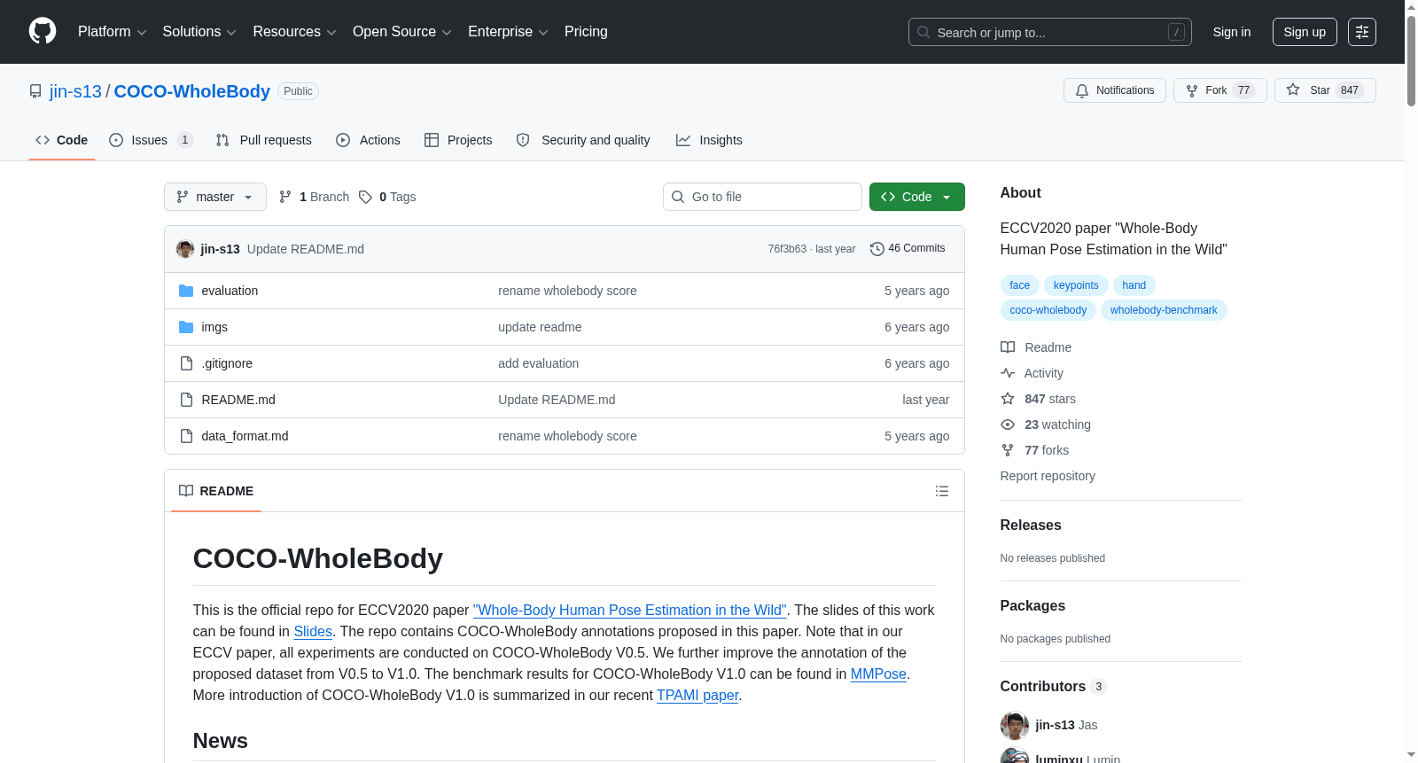1418x763 pixels.
Task: Click the Go to file search field
Action: point(762,197)
